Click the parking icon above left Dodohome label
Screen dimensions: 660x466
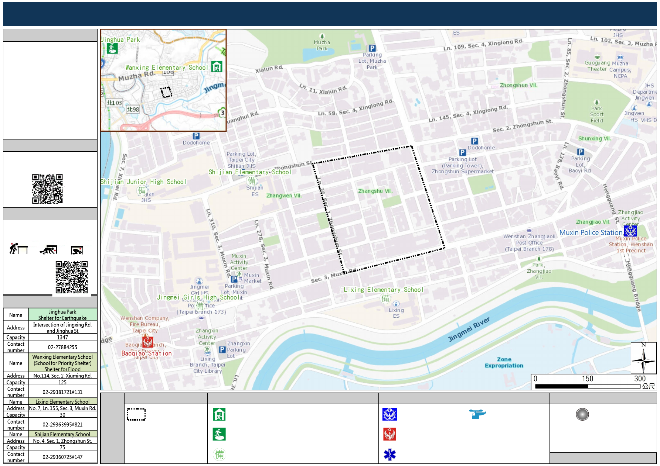(x=196, y=136)
